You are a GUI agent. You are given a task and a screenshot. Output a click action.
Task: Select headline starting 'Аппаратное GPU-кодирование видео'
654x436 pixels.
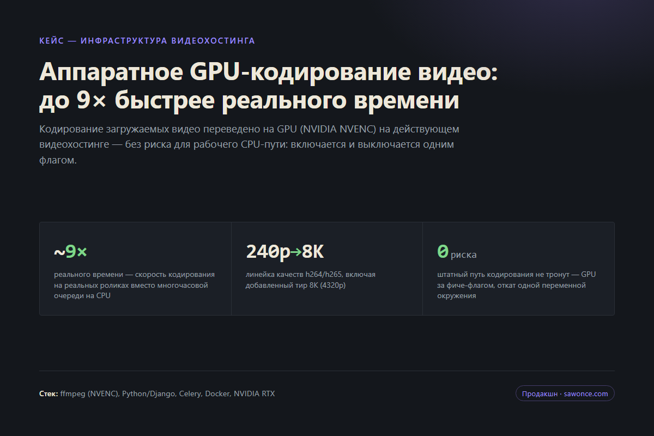[268, 86]
